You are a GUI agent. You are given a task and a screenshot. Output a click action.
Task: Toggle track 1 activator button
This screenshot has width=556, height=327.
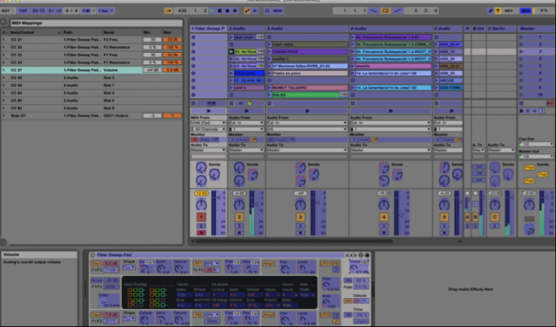(x=201, y=217)
